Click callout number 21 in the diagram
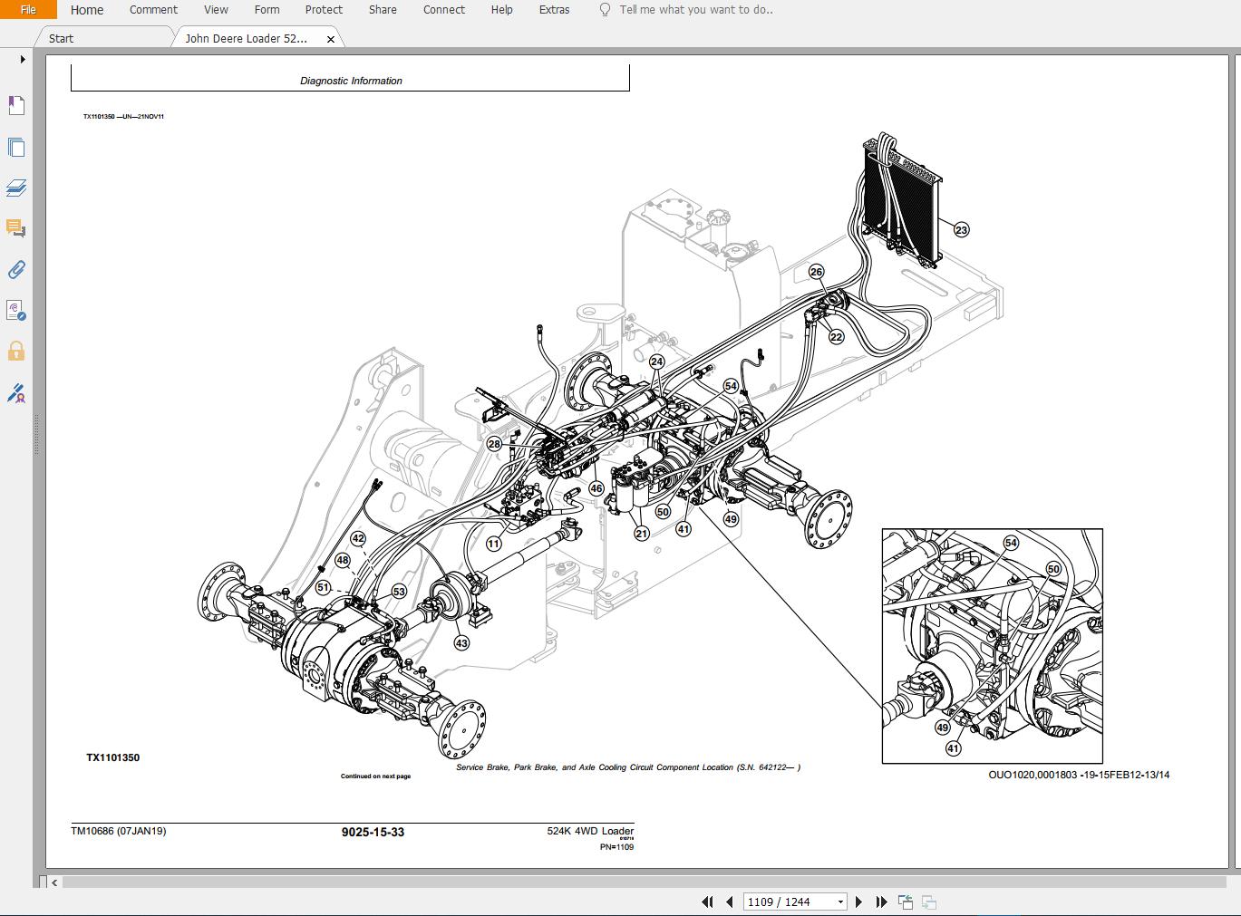 point(642,534)
